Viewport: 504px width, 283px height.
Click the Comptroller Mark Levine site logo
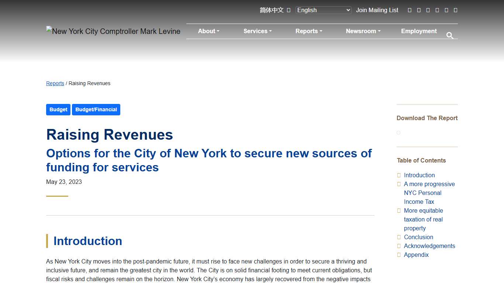click(x=113, y=31)
